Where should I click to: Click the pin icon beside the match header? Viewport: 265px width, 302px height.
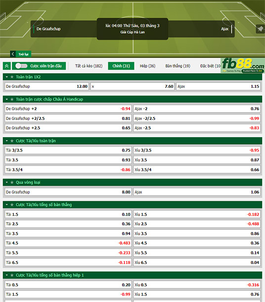click(260, 29)
